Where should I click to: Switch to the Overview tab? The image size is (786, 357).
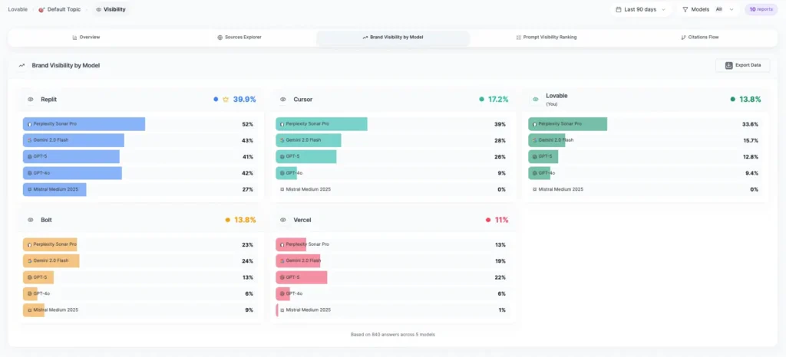click(x=86, y=38)
